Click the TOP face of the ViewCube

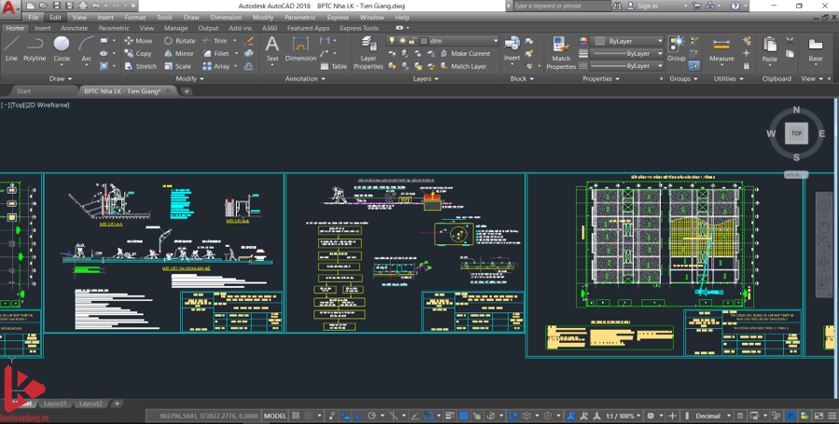(795, 133)
